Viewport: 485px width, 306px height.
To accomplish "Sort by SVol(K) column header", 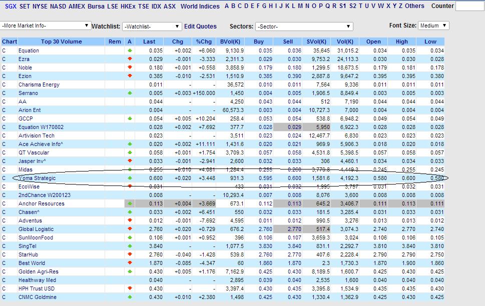I will pyautogui.click(x=316, y=41).
